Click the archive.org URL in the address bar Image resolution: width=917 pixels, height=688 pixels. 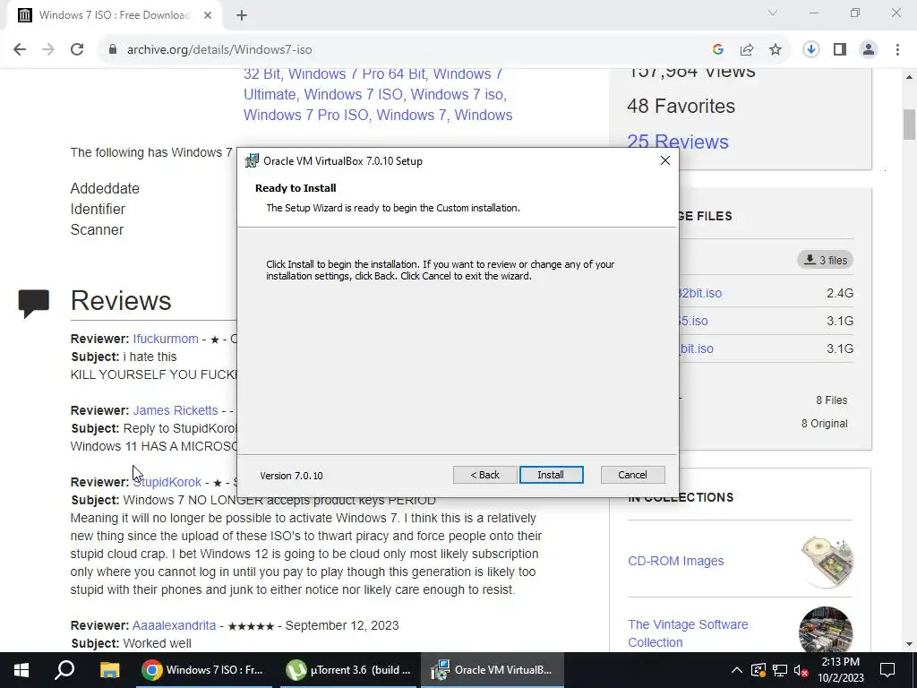click(219, 50)
